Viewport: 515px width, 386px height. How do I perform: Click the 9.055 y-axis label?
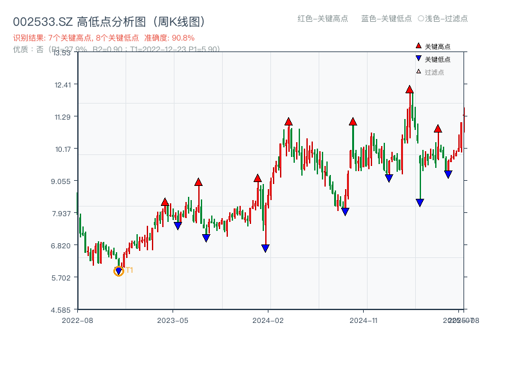[61, 181]
